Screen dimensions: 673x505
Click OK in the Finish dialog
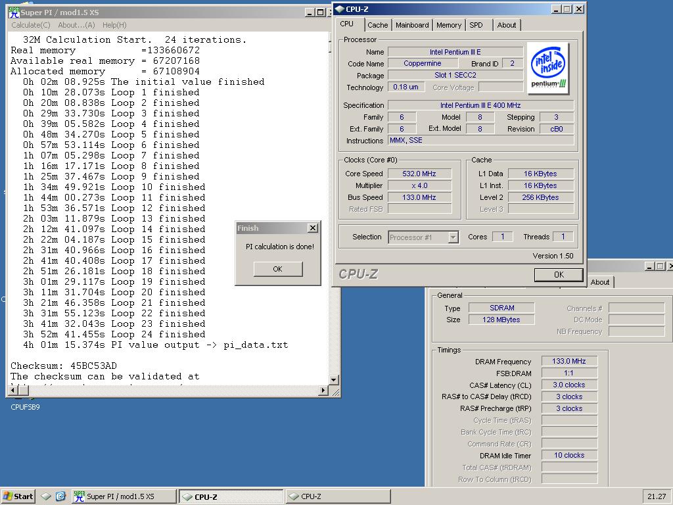(x=278, y=269)
